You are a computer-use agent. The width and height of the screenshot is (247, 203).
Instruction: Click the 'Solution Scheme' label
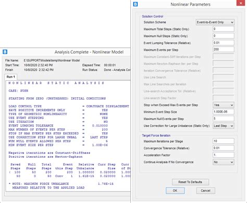tap(155, 22)
